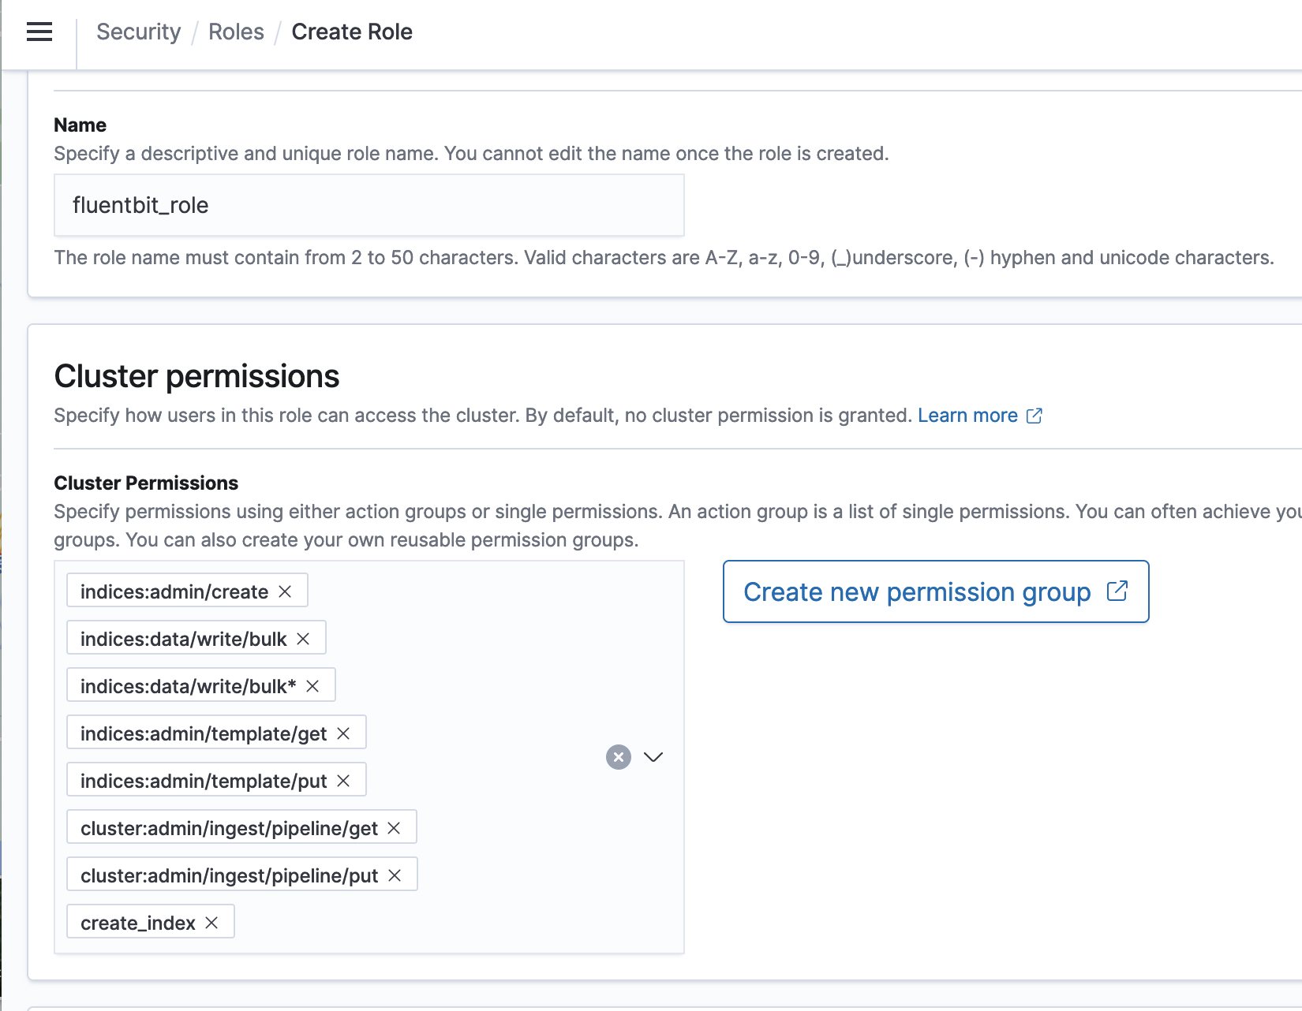Remove the indices:data/write/bulk permission

305,638
